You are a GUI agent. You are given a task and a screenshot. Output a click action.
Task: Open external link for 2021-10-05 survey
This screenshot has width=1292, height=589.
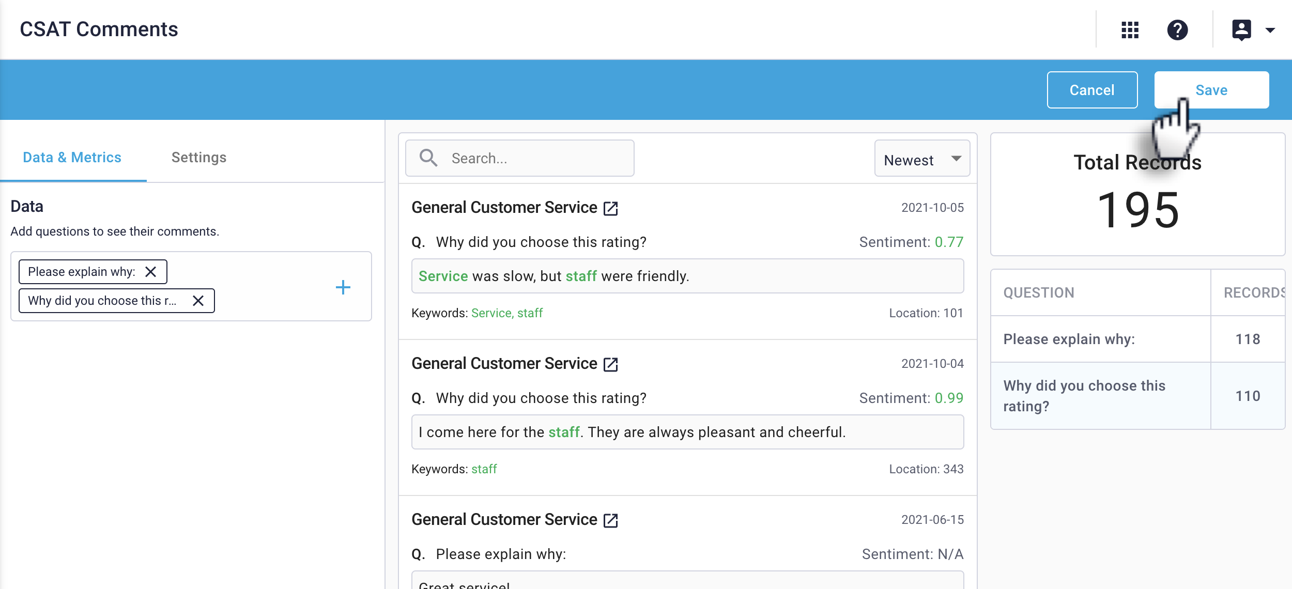coord(611,208)
